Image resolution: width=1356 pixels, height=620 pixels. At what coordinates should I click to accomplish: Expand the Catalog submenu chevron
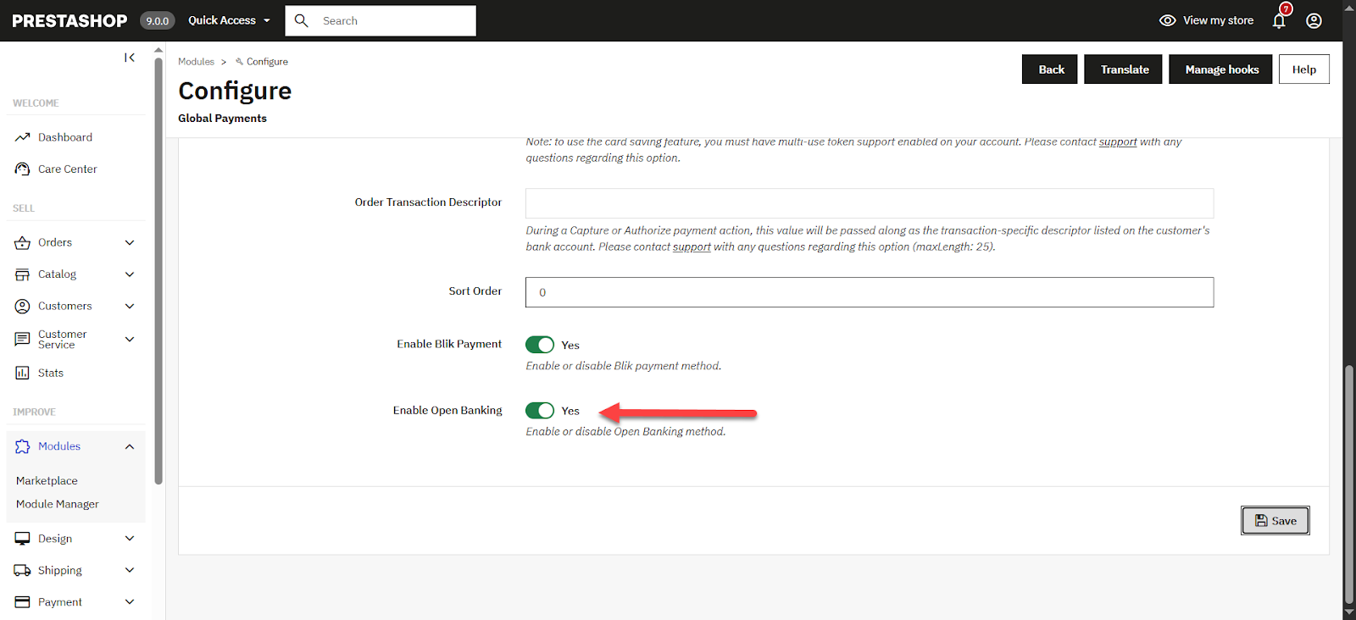130,274
